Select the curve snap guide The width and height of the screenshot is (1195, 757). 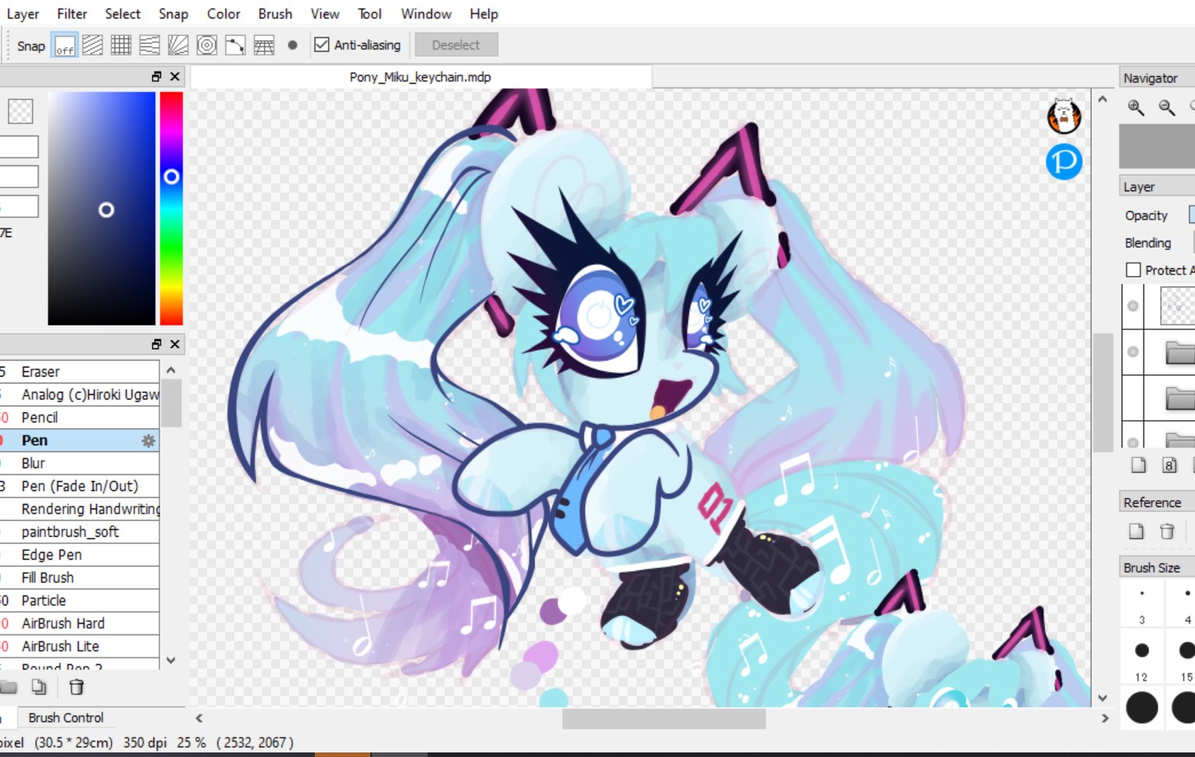tap(235, 46)
